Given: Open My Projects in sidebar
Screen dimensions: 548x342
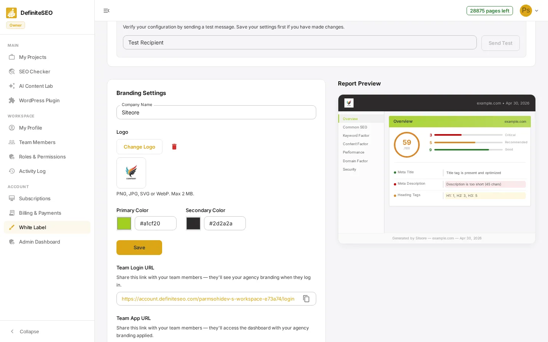Looking at the screenshot, I should [x=47, y=57].
